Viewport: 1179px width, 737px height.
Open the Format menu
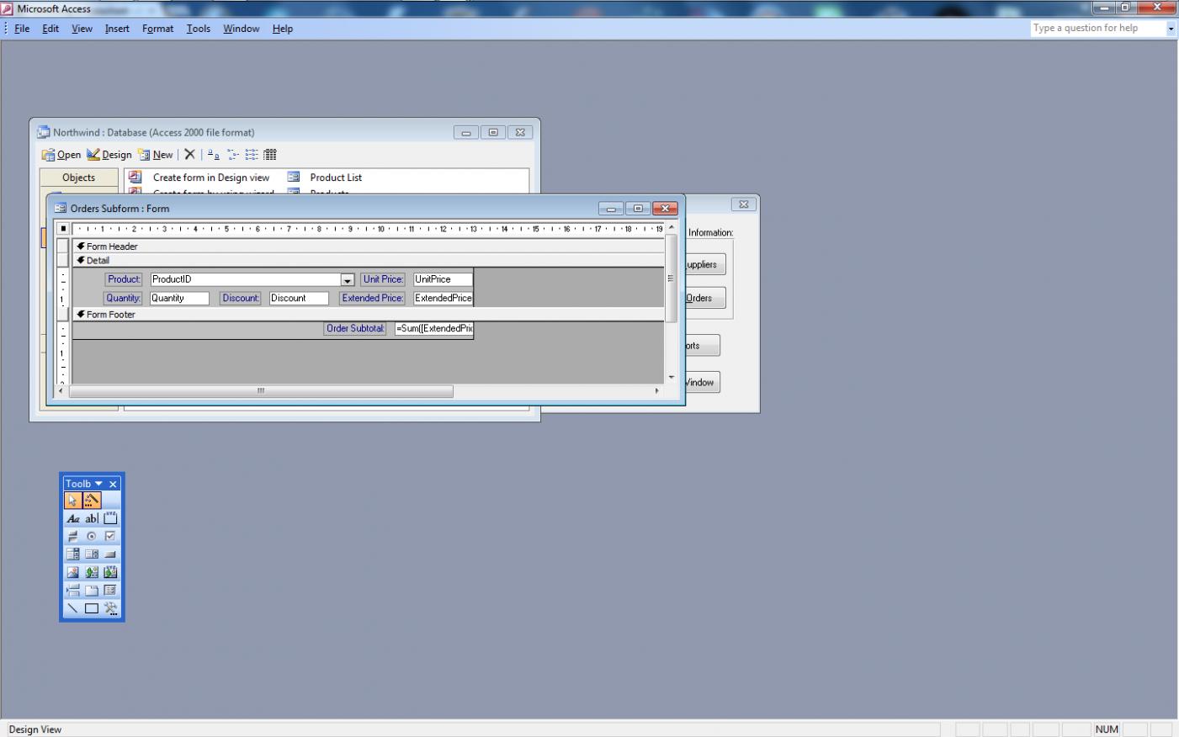(x=157, y=29)
